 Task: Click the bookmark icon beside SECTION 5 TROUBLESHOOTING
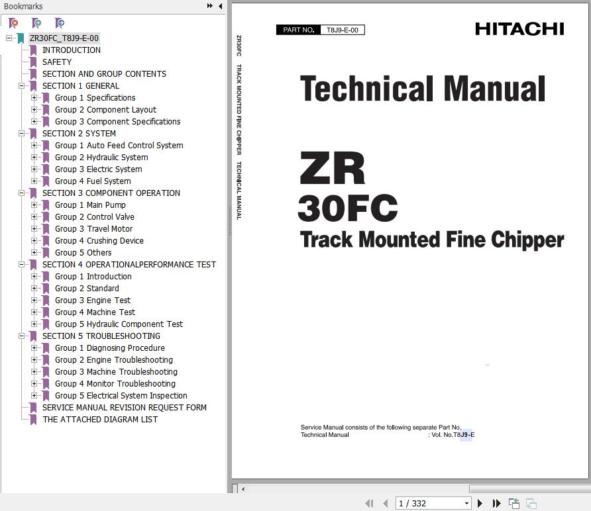click(33, 336)
